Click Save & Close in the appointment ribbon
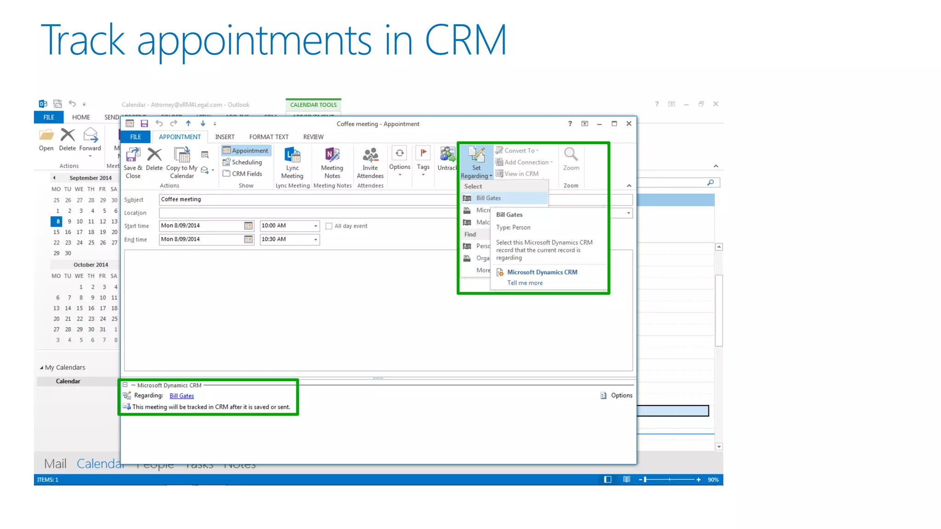941x529 pixels. click(133, 163)
